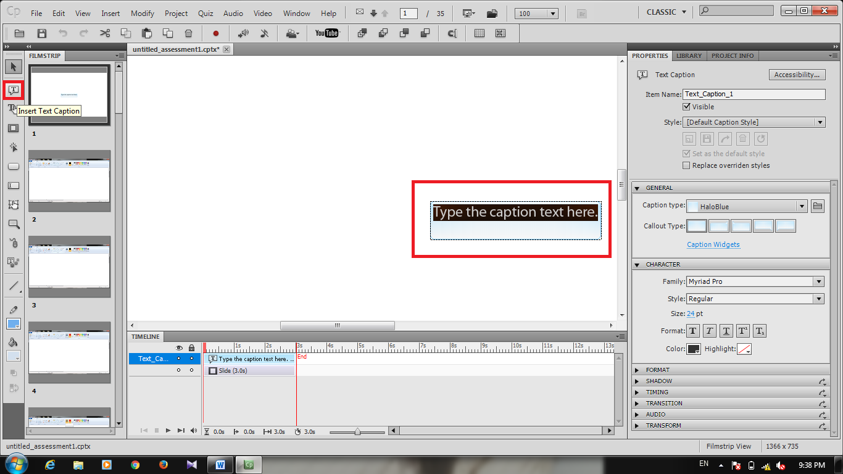843x474 pixels.
Task: Click the timeline eye header icon
Action: (x=179, y=348)
